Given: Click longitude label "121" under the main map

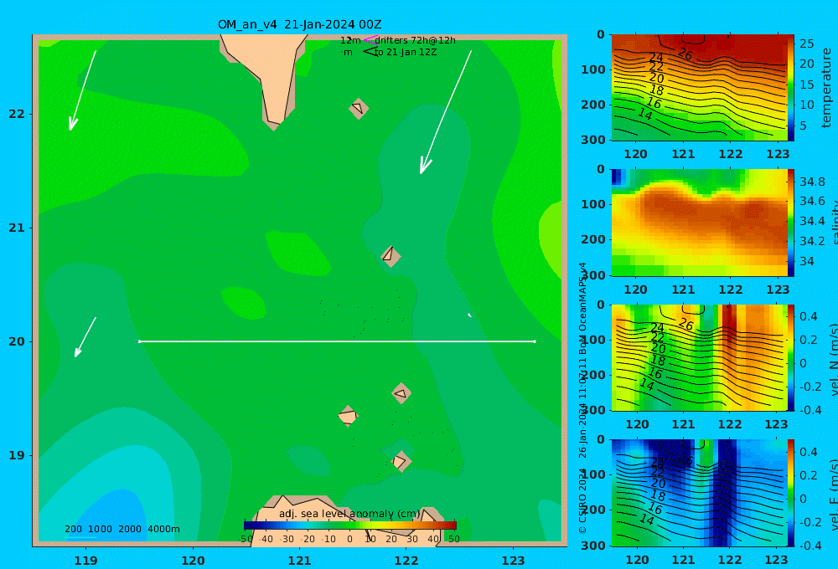Looking at the screenshot, I should click(300, 561).
